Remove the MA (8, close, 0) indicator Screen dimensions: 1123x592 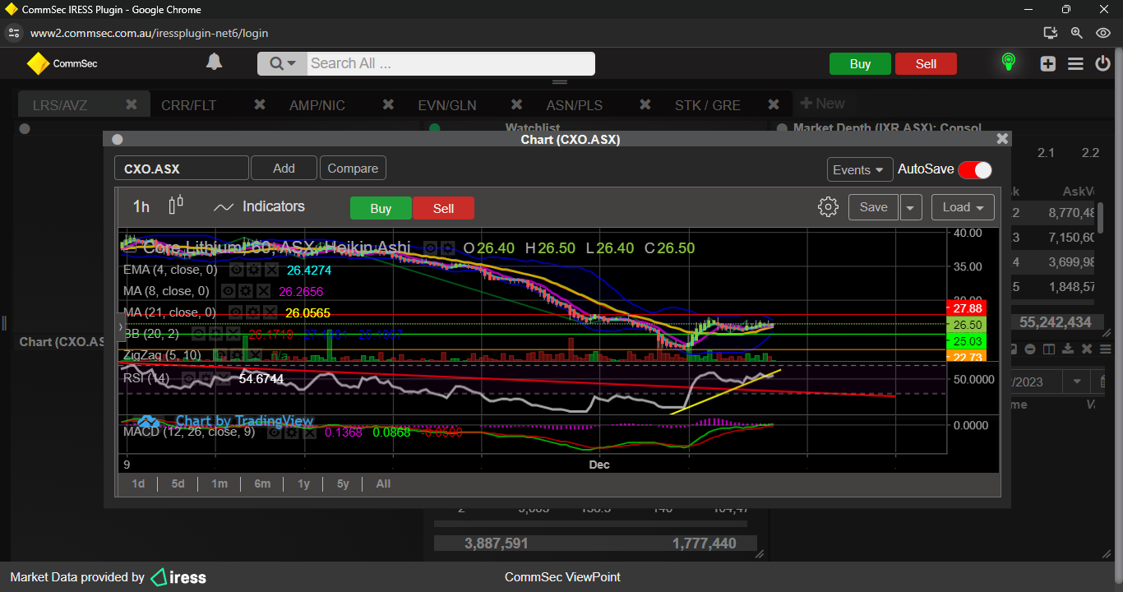tap(262, 291)
